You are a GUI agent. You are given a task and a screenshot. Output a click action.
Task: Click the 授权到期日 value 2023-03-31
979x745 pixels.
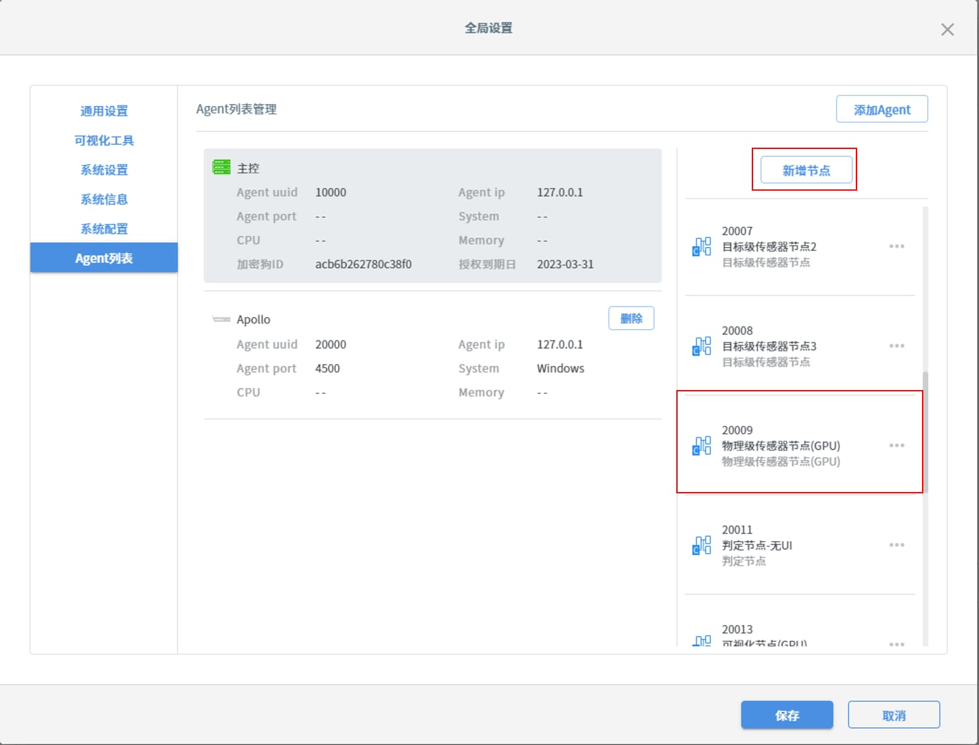coord(565,264)
